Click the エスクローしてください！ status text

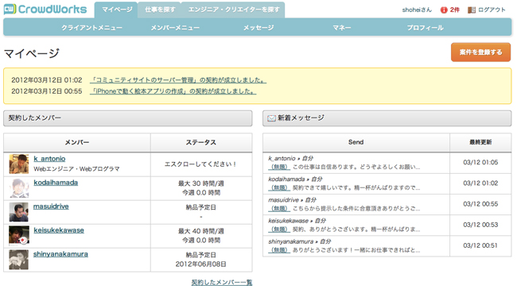tap(201, 164)
